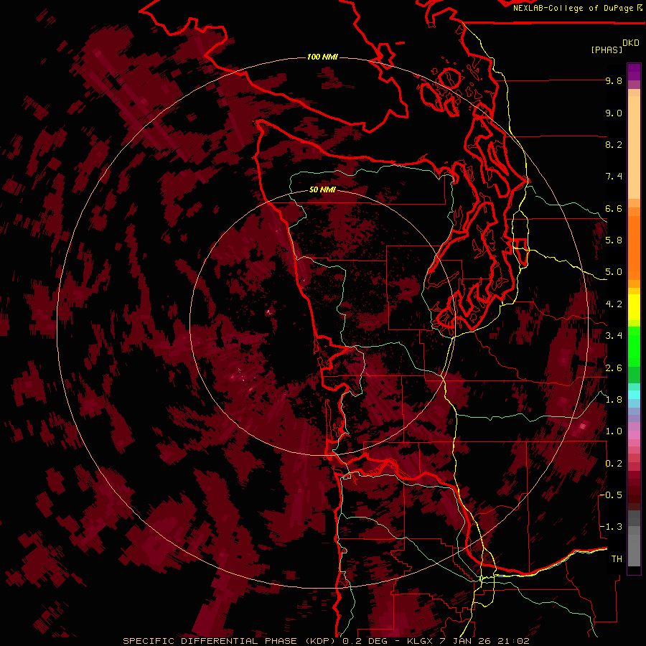
Task: Select the 6.6 value on color scale
Action: coord(614,208)
